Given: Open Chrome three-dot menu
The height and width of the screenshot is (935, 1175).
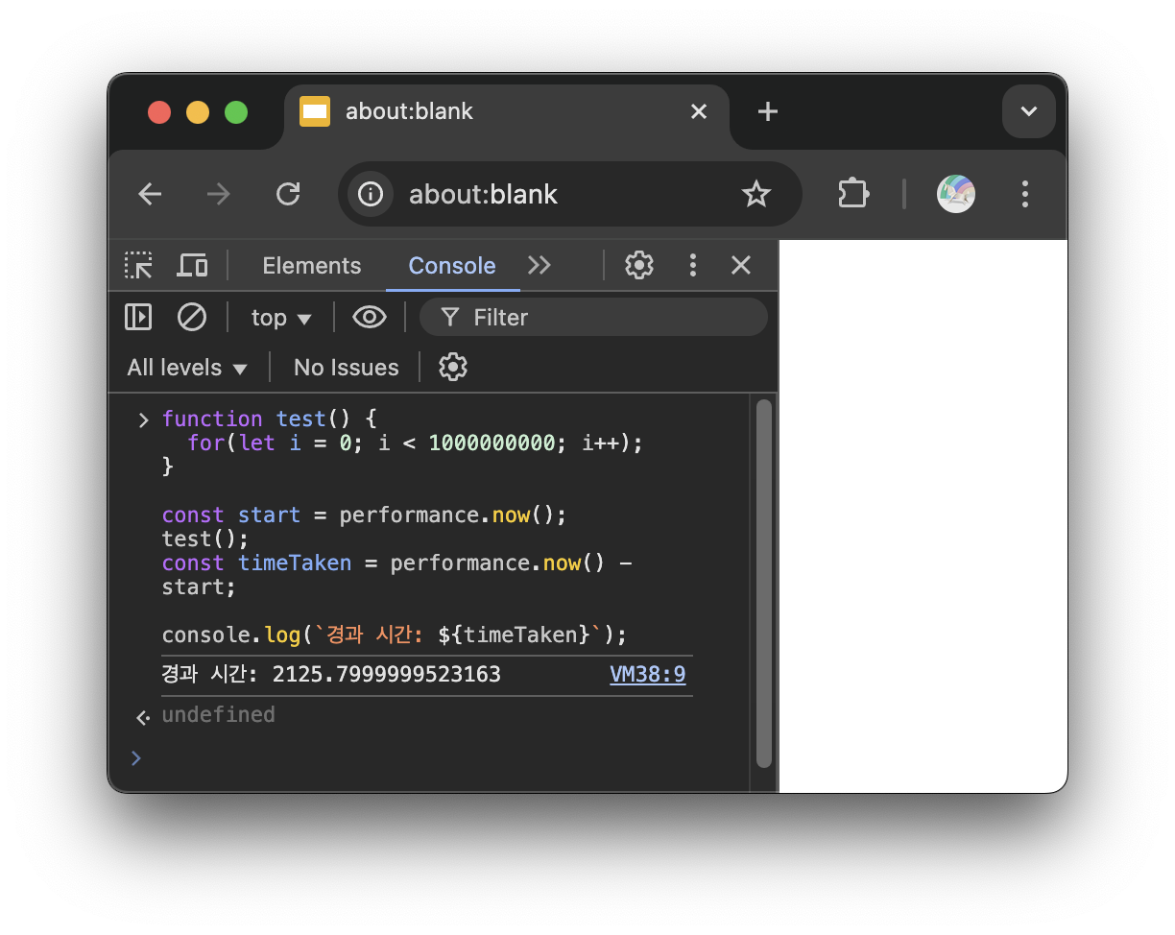Looking at the screenshot, I should (1025, 195).
